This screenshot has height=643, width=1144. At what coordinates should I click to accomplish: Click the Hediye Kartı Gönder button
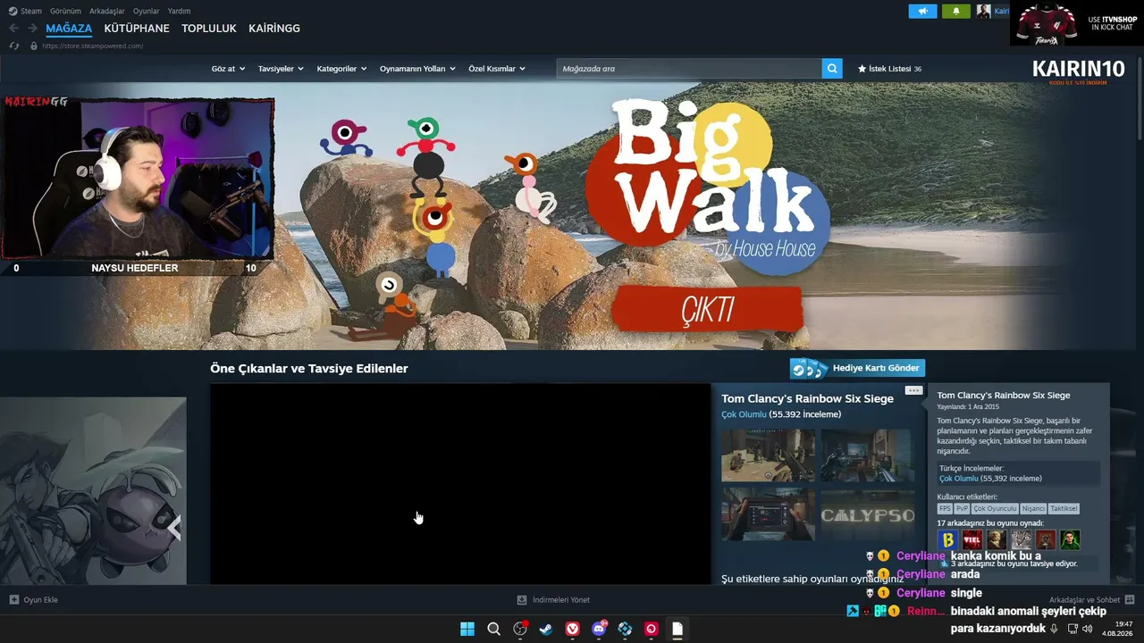(x=857, y=368)
